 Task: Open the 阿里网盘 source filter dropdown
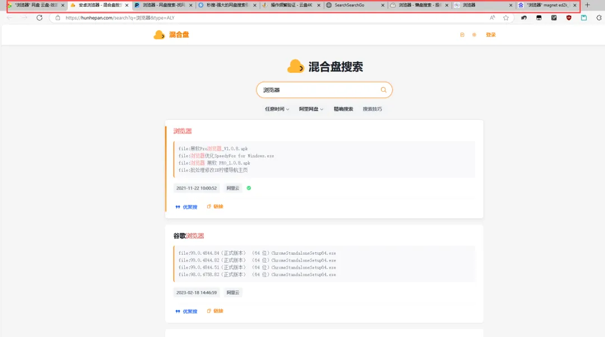point(311,109)
